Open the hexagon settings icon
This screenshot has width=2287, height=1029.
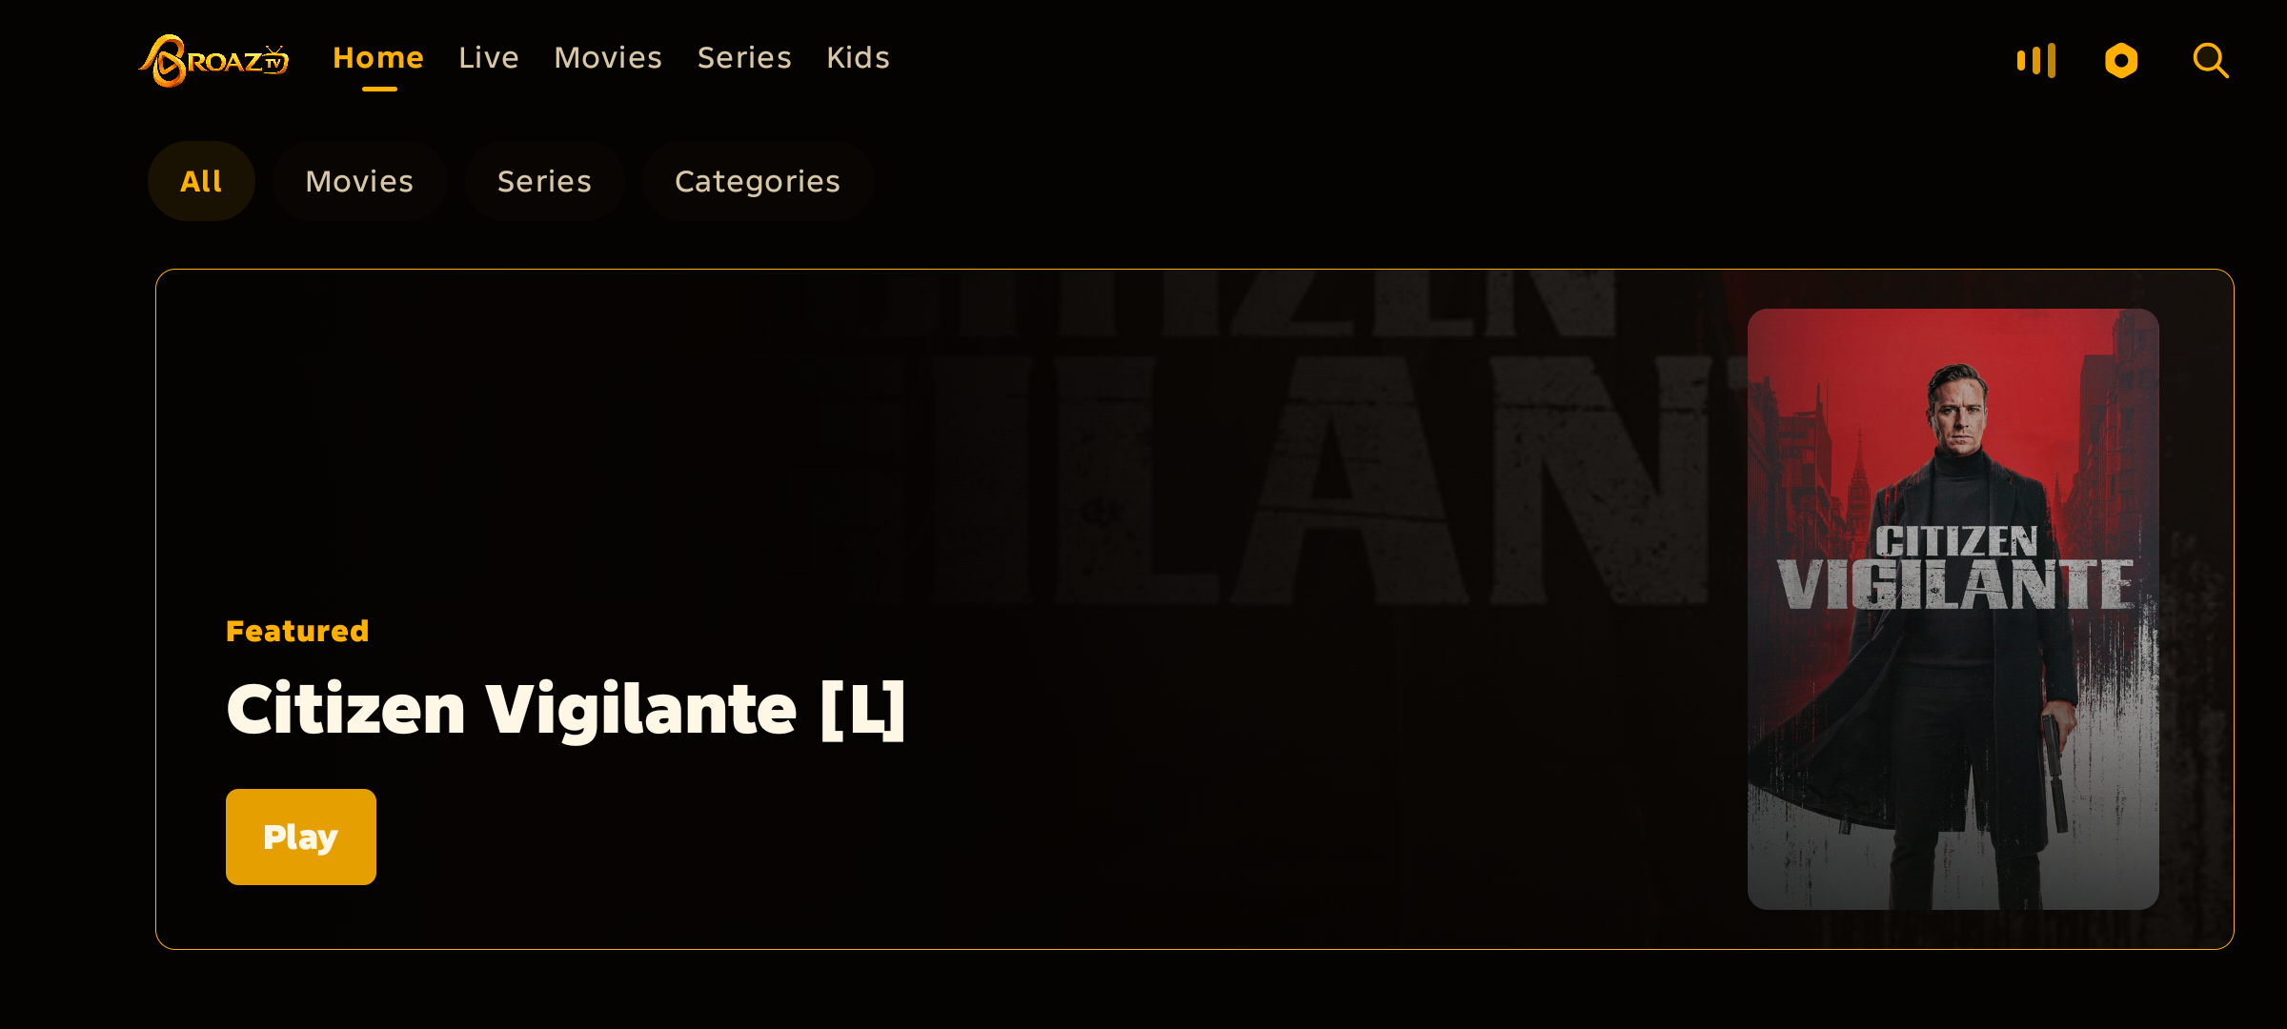coord(2121,60)
